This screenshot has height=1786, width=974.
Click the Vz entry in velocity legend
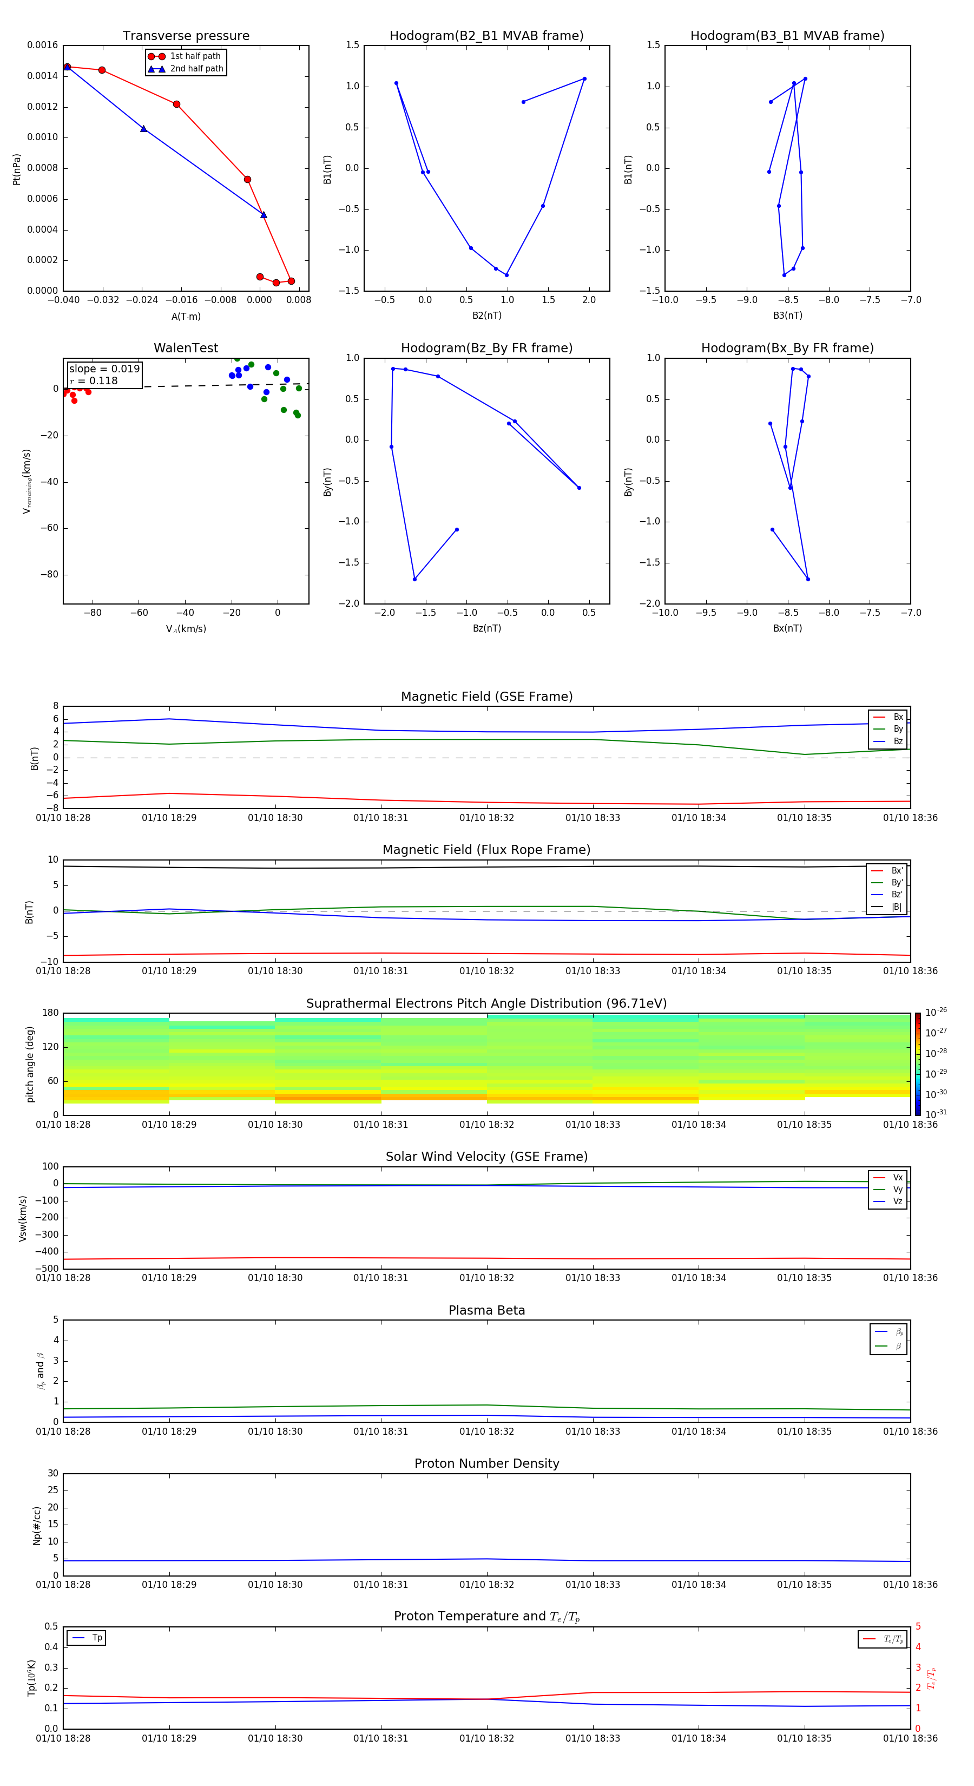point(888,1201)
